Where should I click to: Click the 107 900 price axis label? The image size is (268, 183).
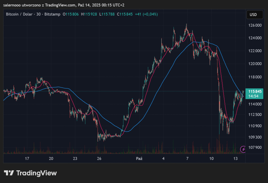point(255,147)
